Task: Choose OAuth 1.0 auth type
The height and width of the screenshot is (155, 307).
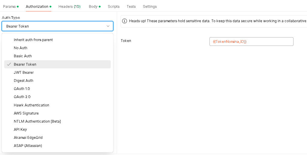Action: (x=57, y=89)
